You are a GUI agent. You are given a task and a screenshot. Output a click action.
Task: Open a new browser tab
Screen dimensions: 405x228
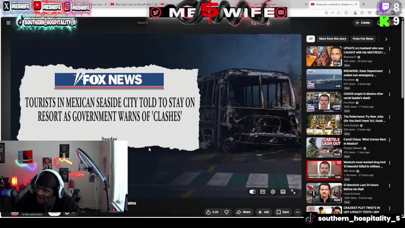364,4
